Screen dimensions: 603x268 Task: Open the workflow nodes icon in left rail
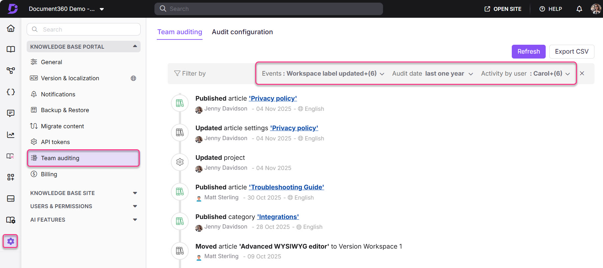click(x=11, y=70)
